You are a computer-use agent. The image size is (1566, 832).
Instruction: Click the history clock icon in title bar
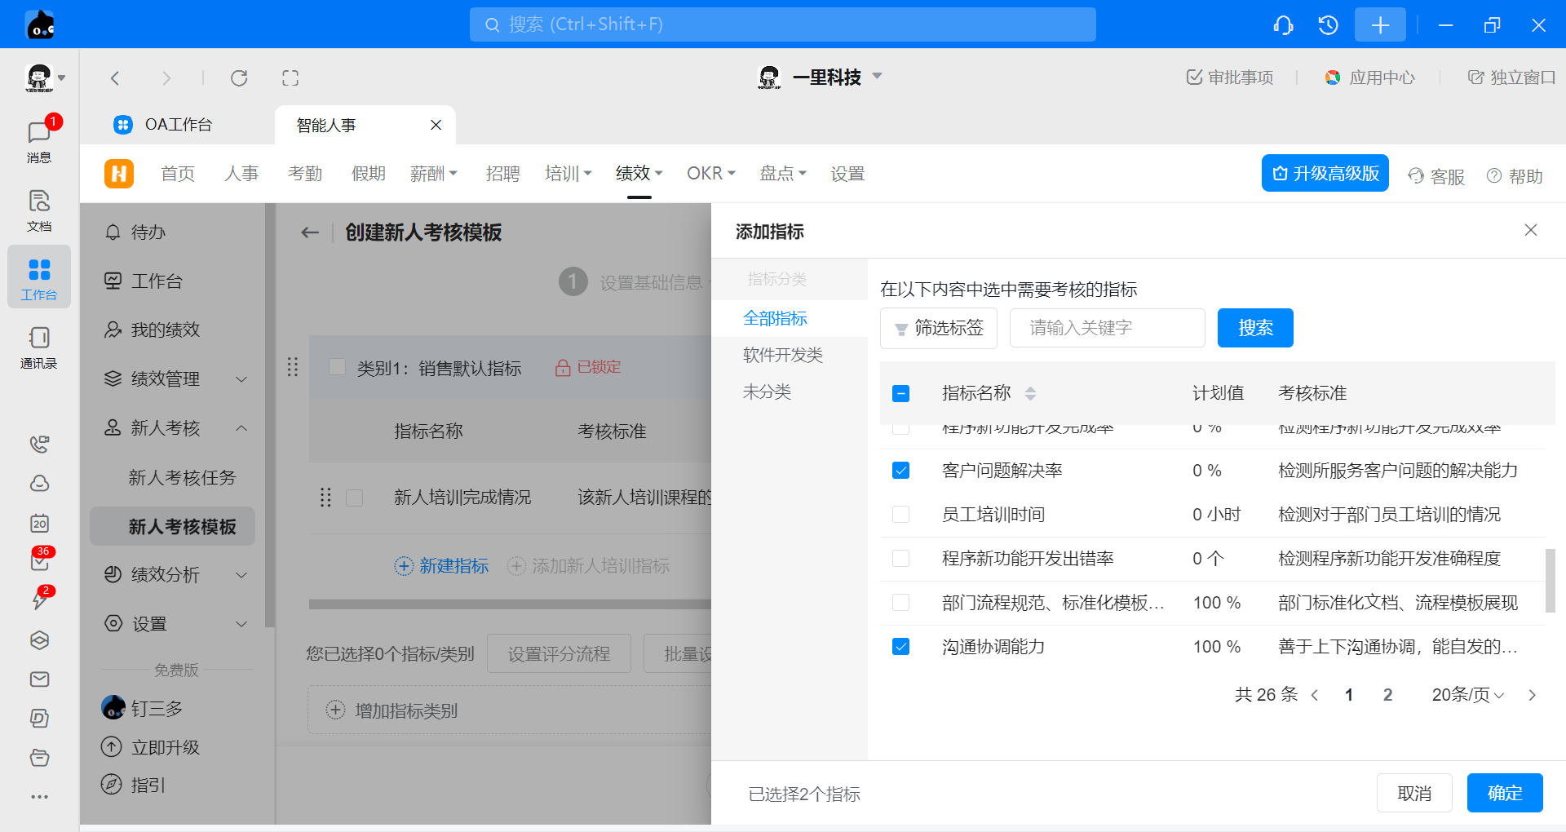(1328, 25)
